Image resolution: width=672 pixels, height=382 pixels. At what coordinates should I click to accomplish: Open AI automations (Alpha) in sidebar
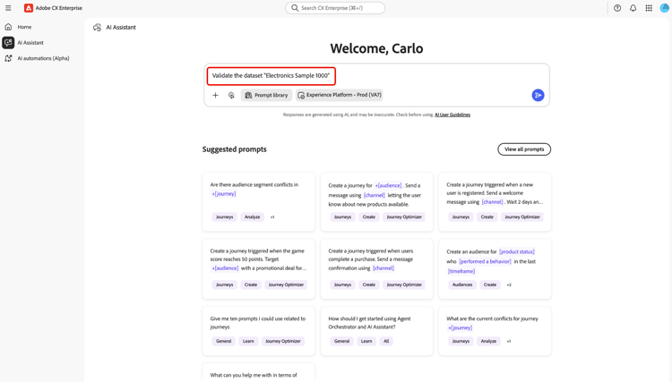pos(43,58)
